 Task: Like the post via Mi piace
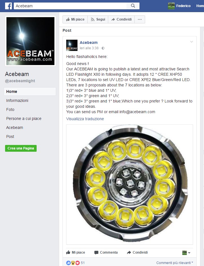(76, 252)
